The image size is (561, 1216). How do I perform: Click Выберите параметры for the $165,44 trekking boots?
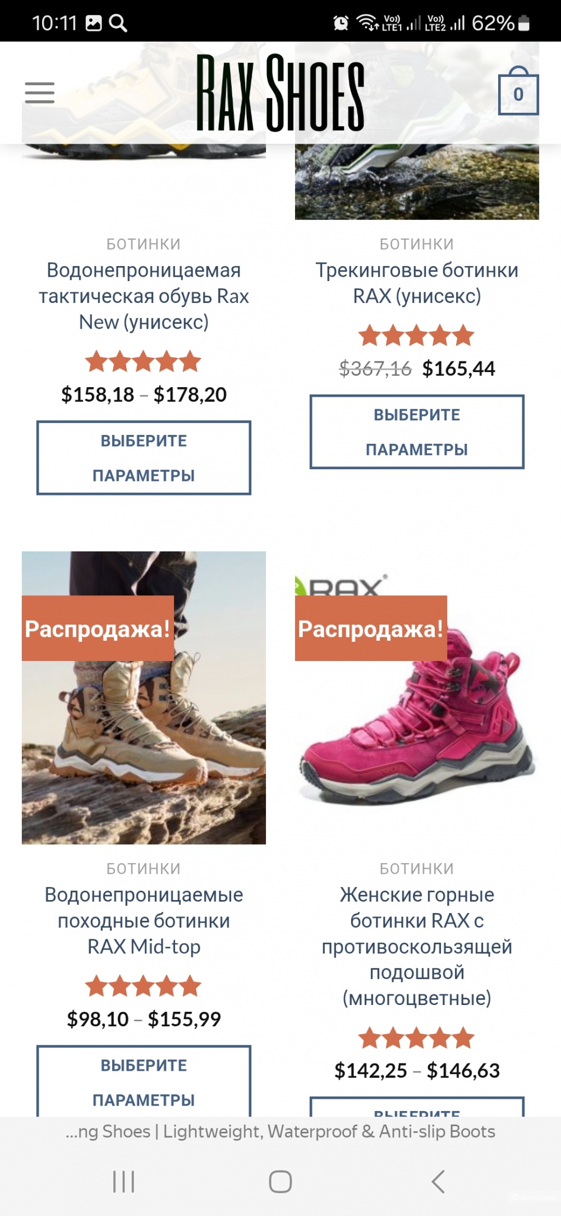coord(417,432)
